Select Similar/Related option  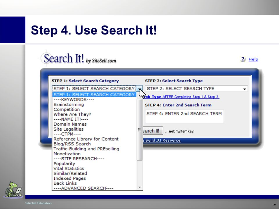tap(70, 174)
